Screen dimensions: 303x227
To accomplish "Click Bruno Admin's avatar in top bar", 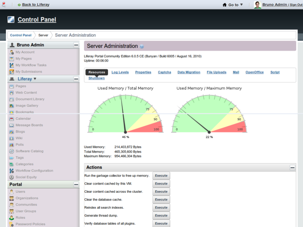I will pyautogui.click(x=258, y=5).
